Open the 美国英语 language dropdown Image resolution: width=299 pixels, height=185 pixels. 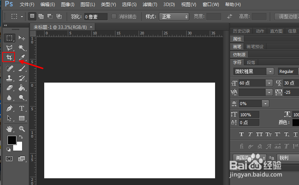click(250, 158)
